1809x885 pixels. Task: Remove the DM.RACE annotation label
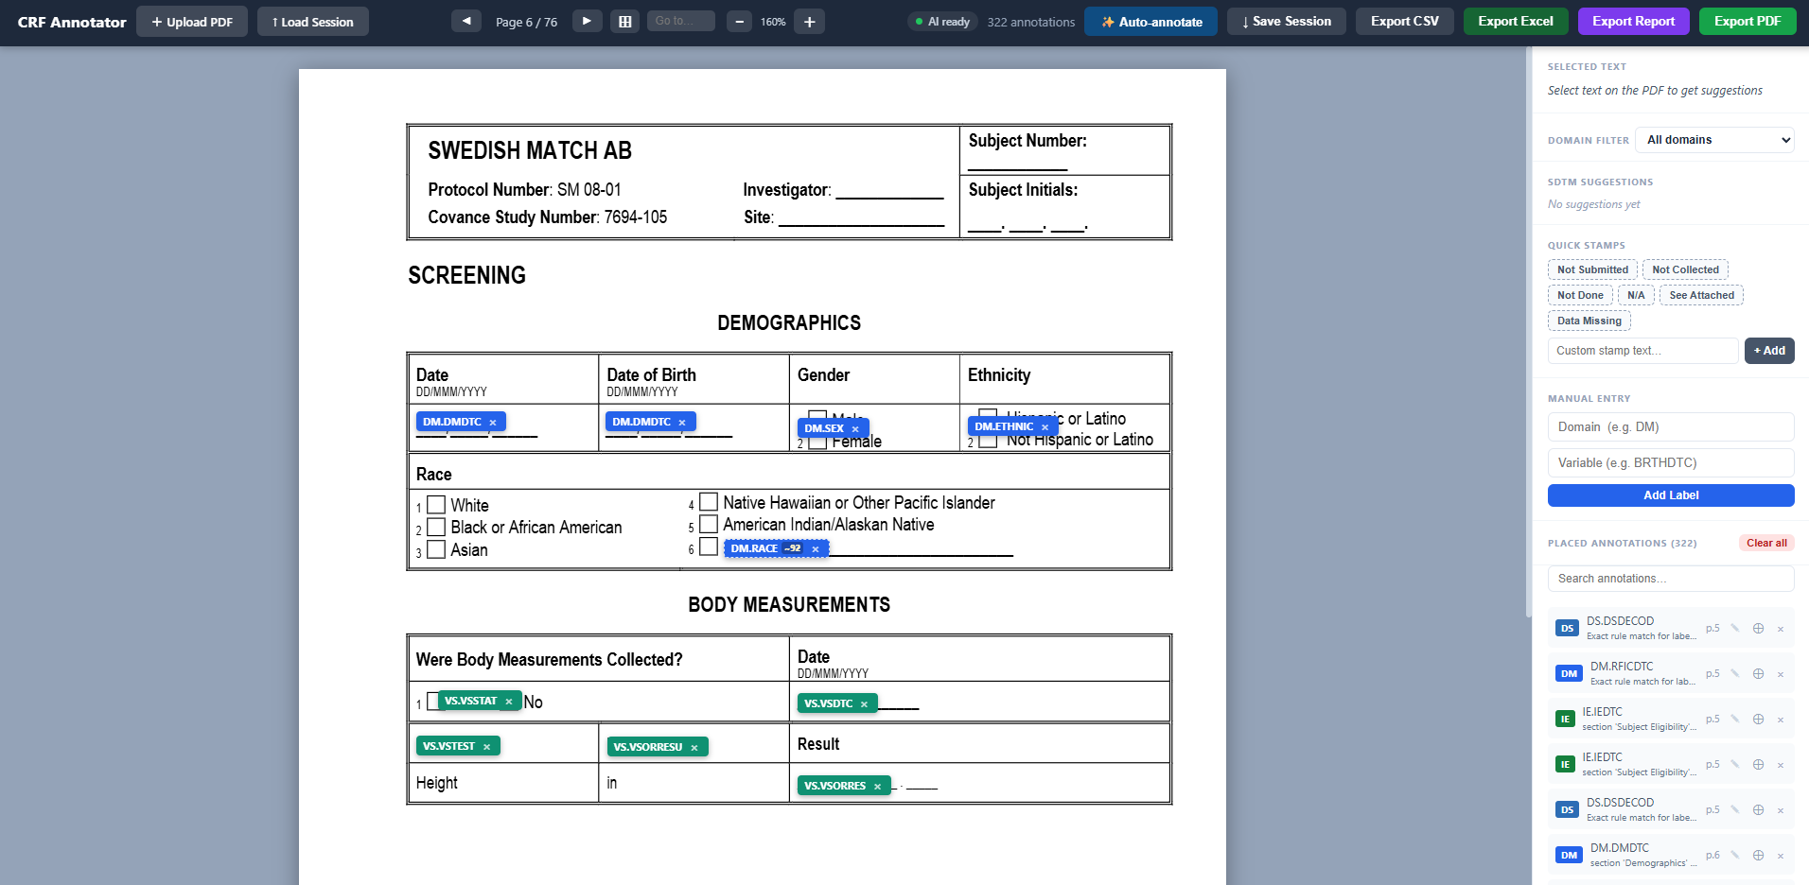point(815,548)
